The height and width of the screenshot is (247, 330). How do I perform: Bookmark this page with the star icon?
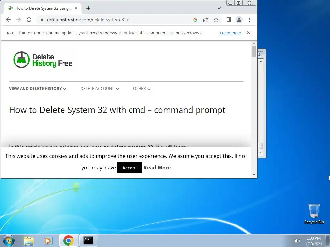click(x=216, y=20)
